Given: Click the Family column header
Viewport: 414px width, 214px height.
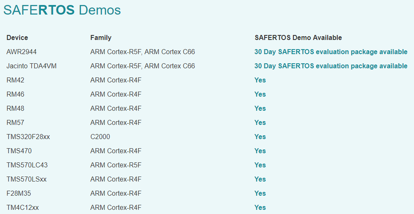Looking at the screenshot, I should 101,38.
